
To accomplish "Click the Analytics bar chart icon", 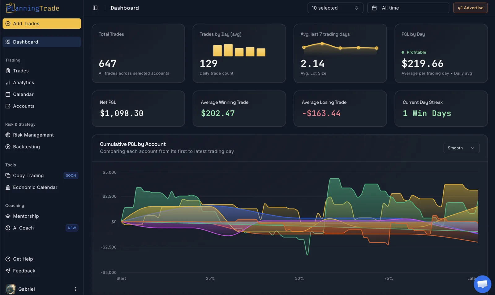I will tap(8, 82).
